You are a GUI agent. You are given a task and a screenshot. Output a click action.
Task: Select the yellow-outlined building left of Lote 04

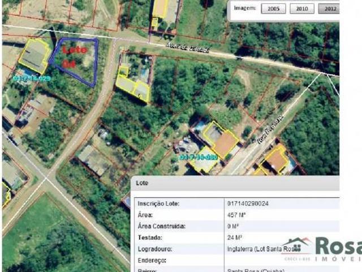pyautogui.click(x=35, y=56)
